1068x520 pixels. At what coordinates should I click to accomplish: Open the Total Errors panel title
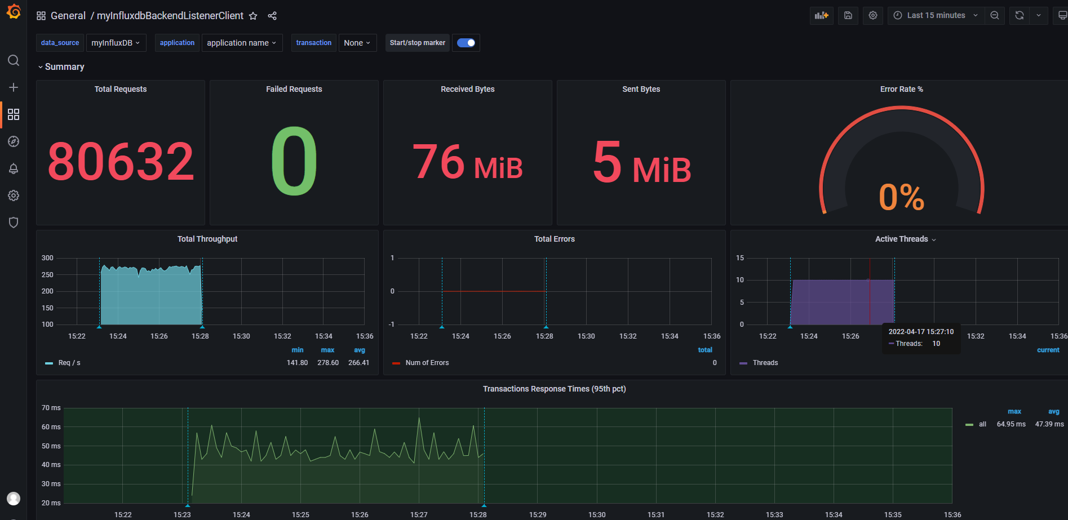[x=555, y=239]
